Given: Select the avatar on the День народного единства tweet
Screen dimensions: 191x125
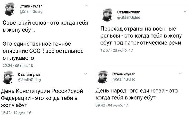Looking at the screenshot, I should (x=103, y=77).
